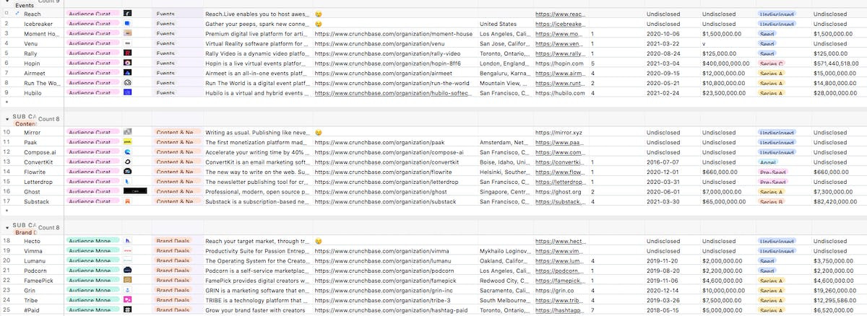Open the Airmeet Crunchbase link
Viewport: 867px width, 316px height.
(x=386, y=73)
